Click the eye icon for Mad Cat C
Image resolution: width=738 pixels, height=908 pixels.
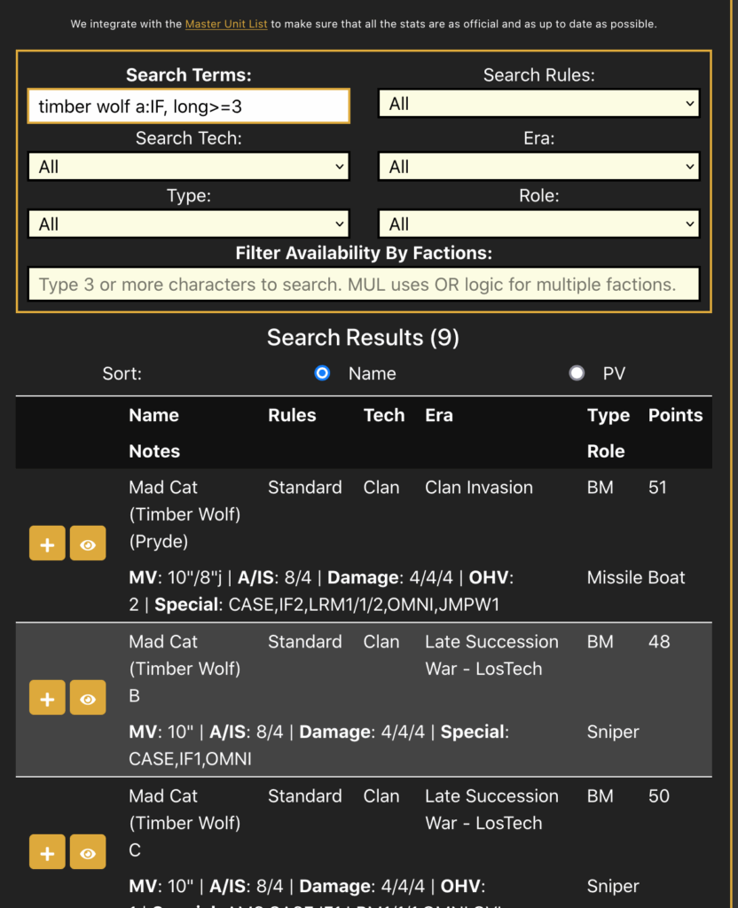click(88, 851)
